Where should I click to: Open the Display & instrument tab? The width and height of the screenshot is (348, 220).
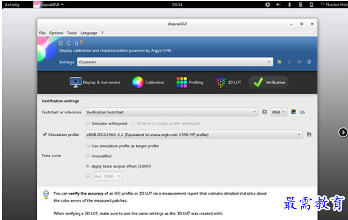[x=95, y=82]
